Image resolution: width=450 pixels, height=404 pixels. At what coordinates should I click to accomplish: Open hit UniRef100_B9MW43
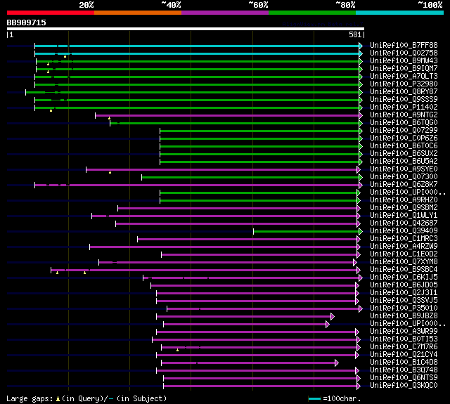(404, 61)
